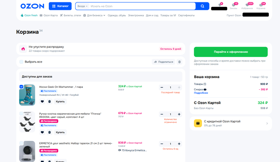
Task: Open the Ozon fresh link
Action: coord(29,15)
